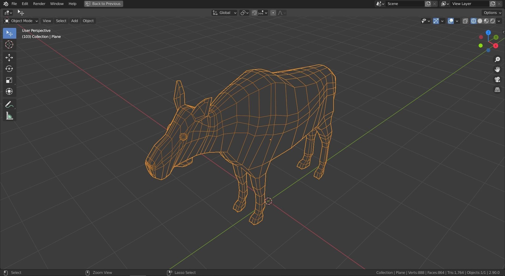The width and height of the screenshot is (505, 276).
Task: Expand shading options dropdown arrow
Action: click(x=499, y=21)
